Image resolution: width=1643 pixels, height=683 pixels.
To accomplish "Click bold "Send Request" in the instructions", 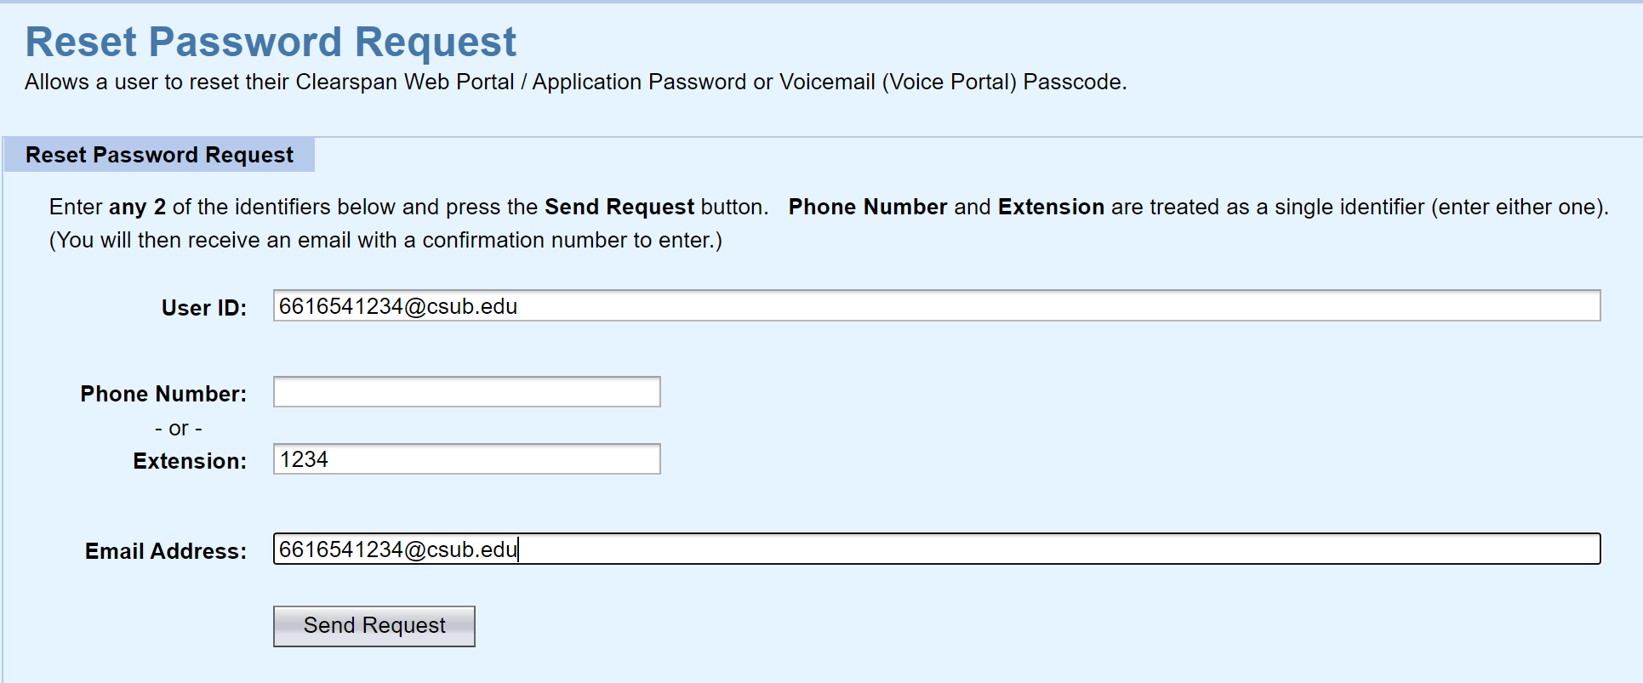I will 619,208.
